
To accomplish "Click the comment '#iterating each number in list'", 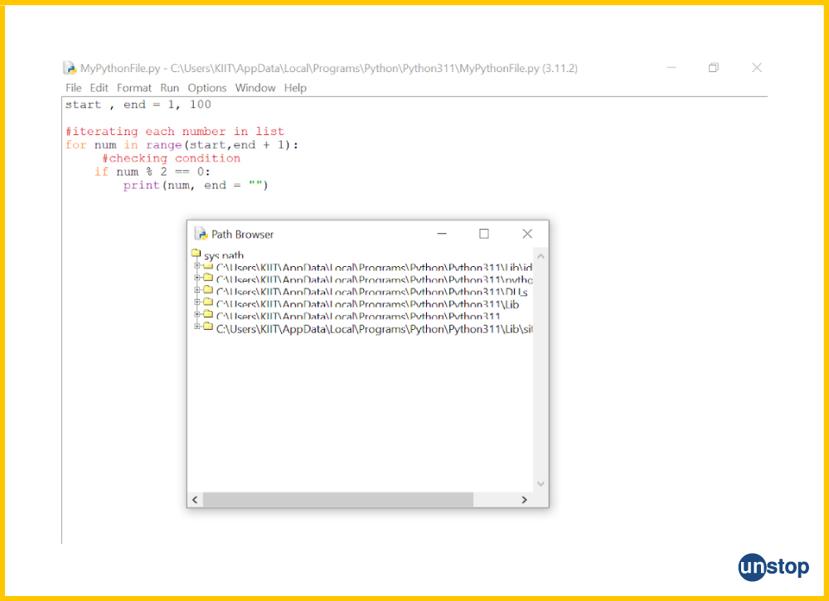I will point(174,131).
